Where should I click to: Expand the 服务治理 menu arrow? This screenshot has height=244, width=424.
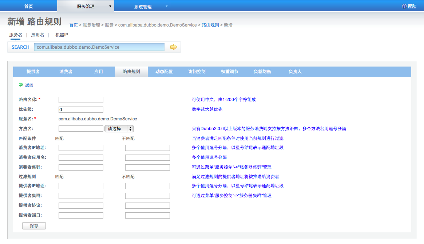(110, 6)
